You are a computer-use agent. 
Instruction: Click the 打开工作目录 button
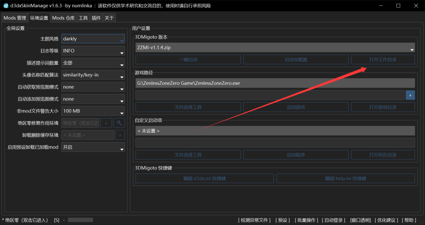(x=383, y=60)
